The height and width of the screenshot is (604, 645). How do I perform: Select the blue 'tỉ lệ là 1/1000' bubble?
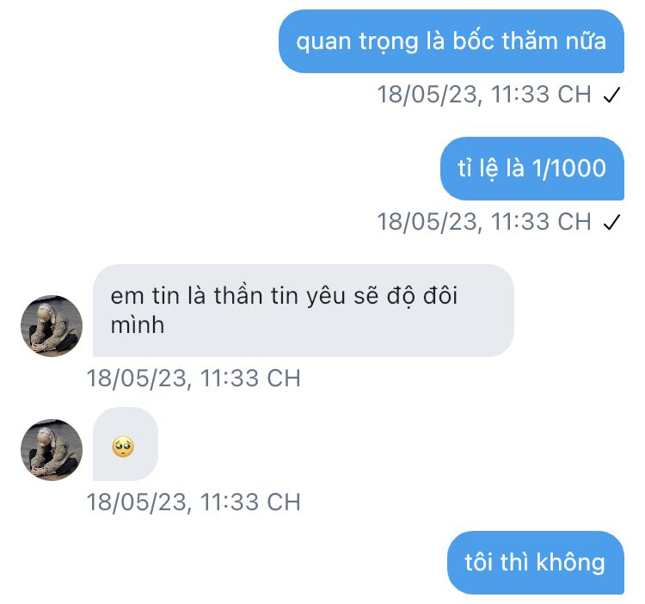tap(532, 169)
